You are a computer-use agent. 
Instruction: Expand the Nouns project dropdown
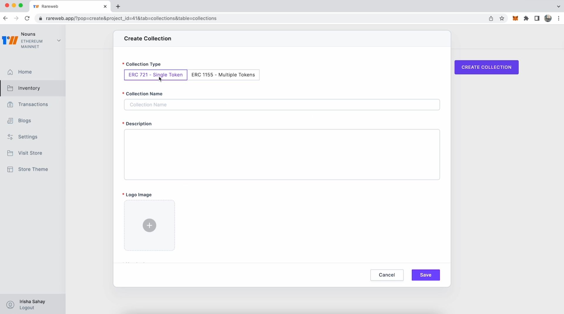[59, 41]
